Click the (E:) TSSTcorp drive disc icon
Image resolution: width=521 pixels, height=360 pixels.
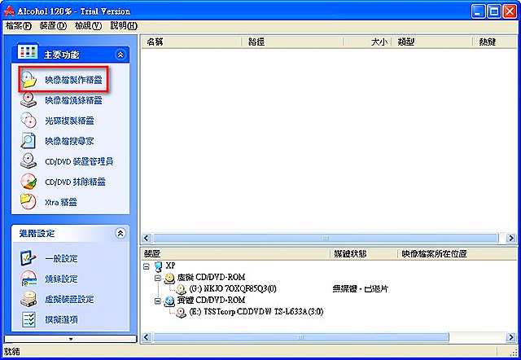click(181, 312)
